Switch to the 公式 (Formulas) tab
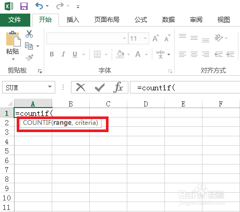This screenshot has height=212, width=240. click(x=141, y=20)
